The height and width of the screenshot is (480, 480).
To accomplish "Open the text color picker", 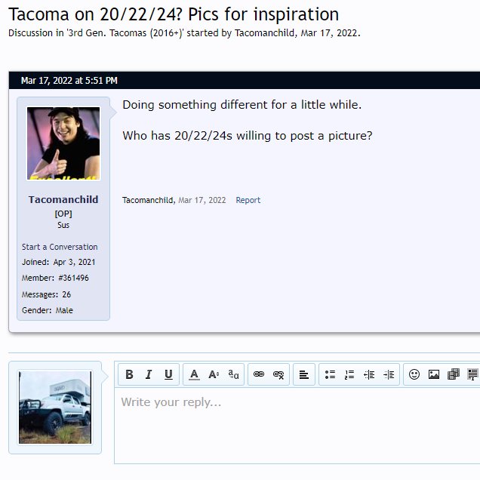I will click(194, 374).
